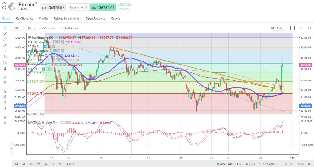
Task: Select the ruler measure tool
Action: 5,77
